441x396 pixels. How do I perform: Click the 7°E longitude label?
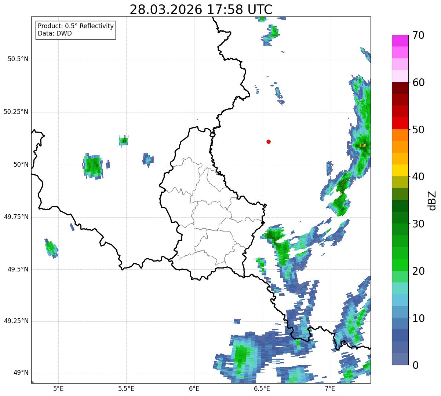pos(330,388)
